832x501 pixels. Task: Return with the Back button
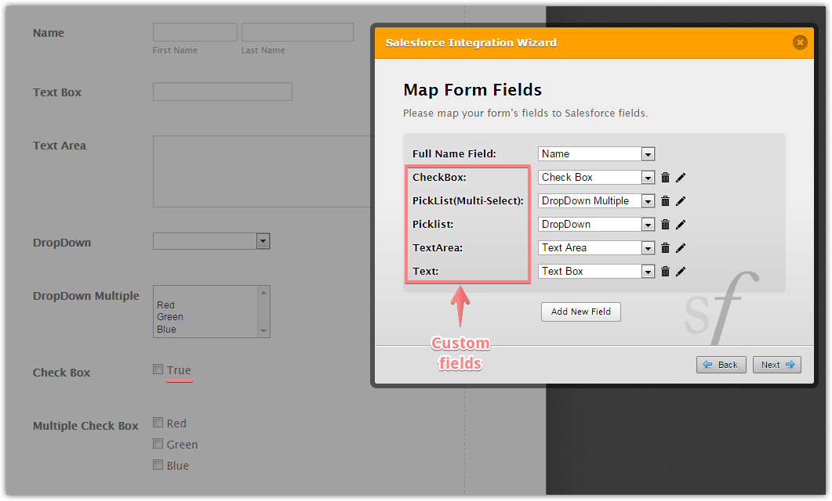[721, 365]
